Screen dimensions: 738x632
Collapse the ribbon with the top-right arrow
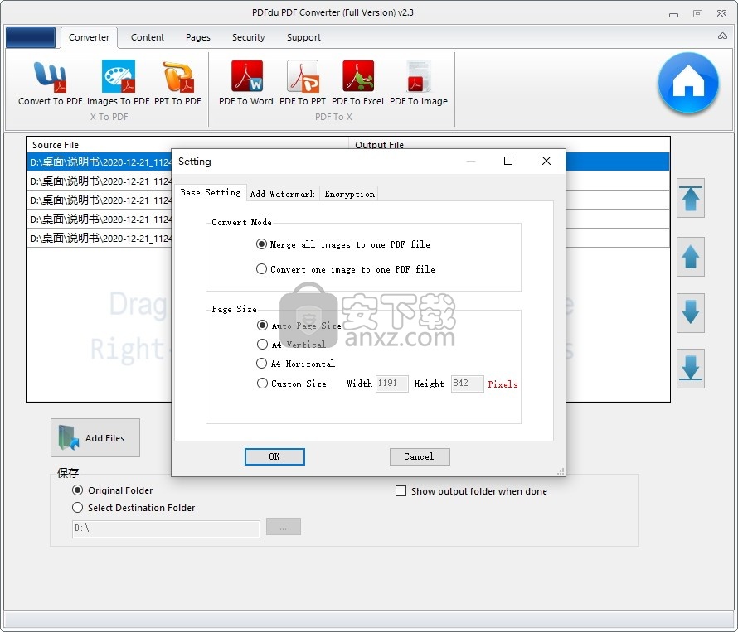click(722, 36)
